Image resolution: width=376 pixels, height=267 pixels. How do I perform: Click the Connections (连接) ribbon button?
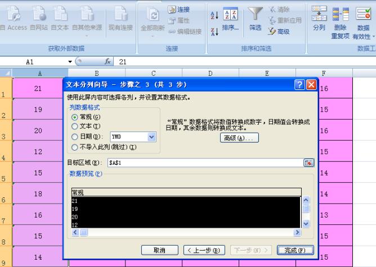178,10
